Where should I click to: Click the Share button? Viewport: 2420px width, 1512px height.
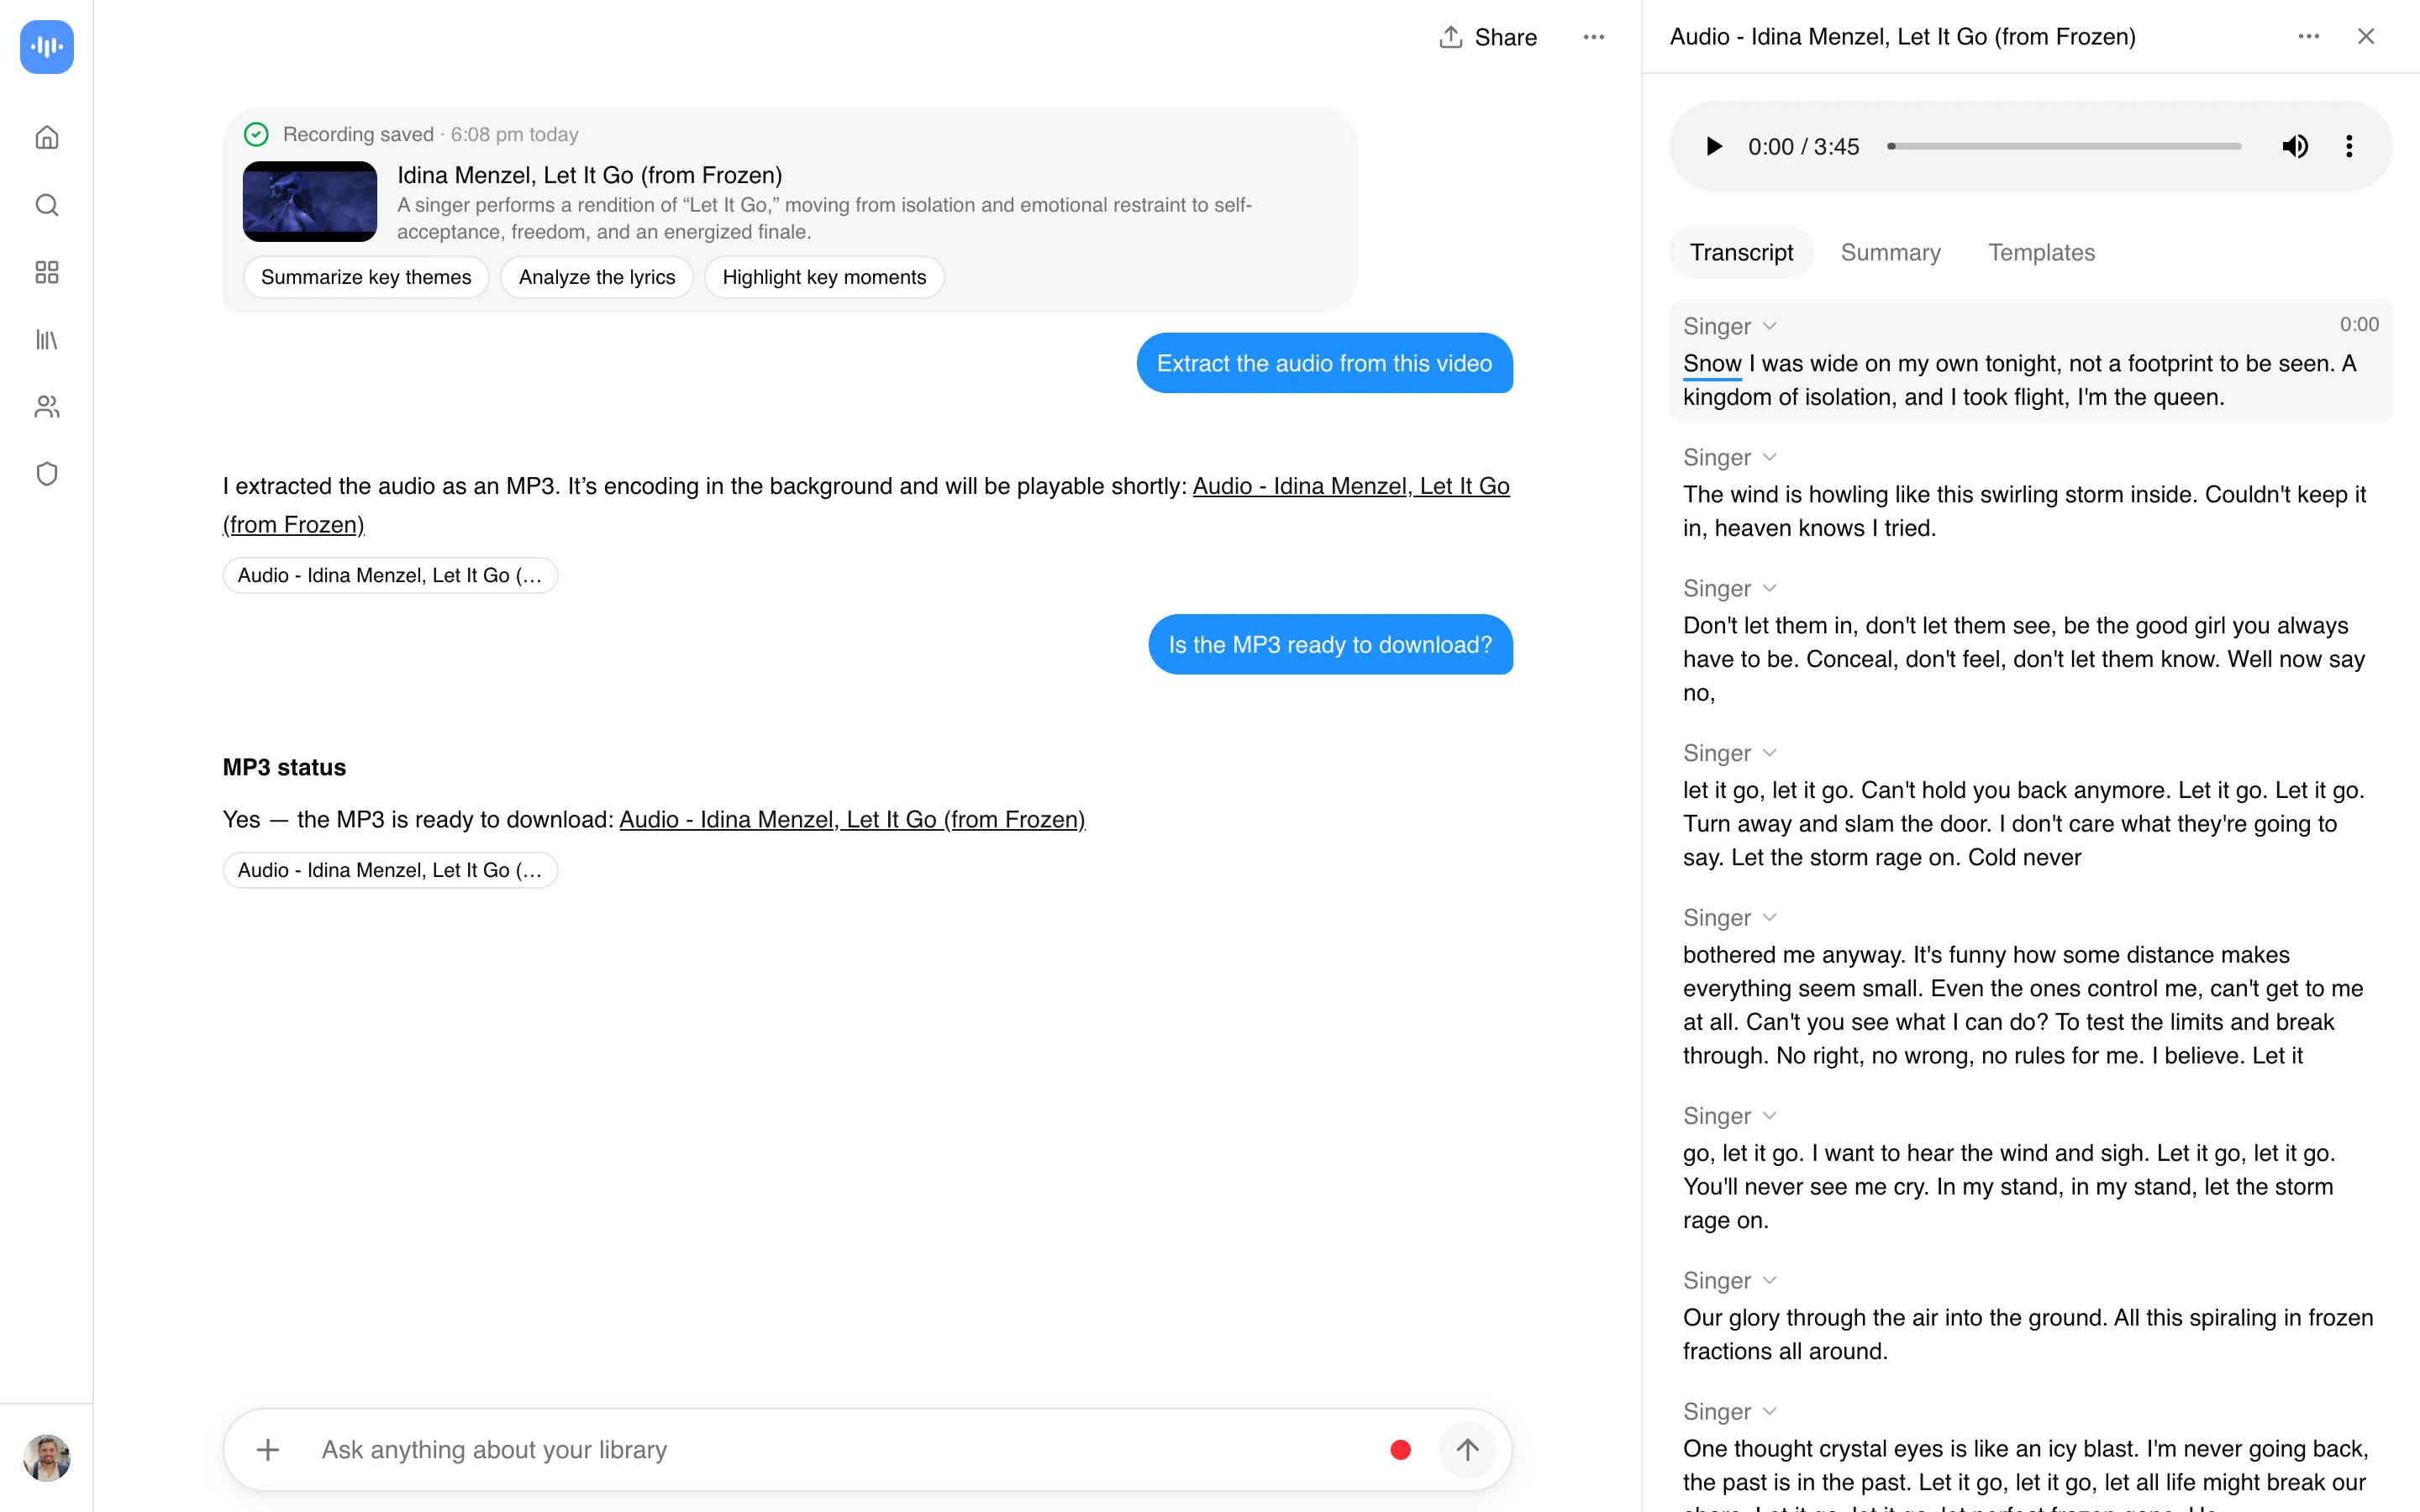pos(1488,37)
